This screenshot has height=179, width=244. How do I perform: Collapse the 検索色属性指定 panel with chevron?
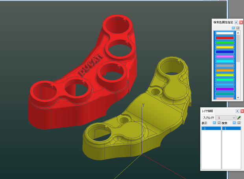236,22
